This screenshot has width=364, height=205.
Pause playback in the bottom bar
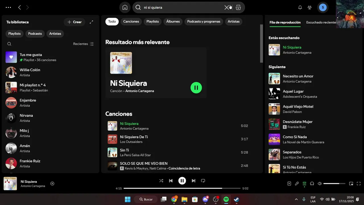182,181
